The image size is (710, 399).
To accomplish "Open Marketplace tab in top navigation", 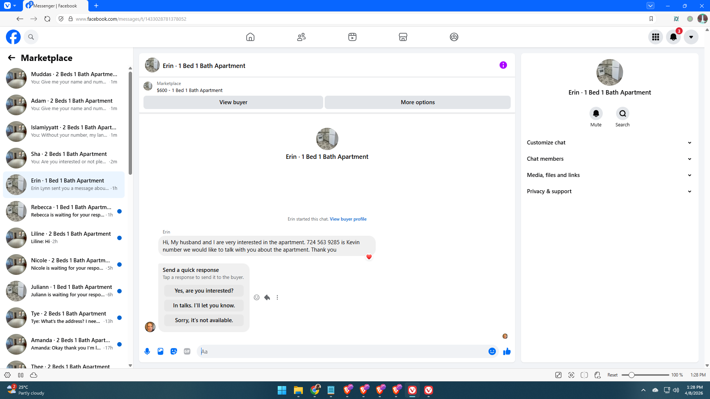I will (x=403, y=37).
